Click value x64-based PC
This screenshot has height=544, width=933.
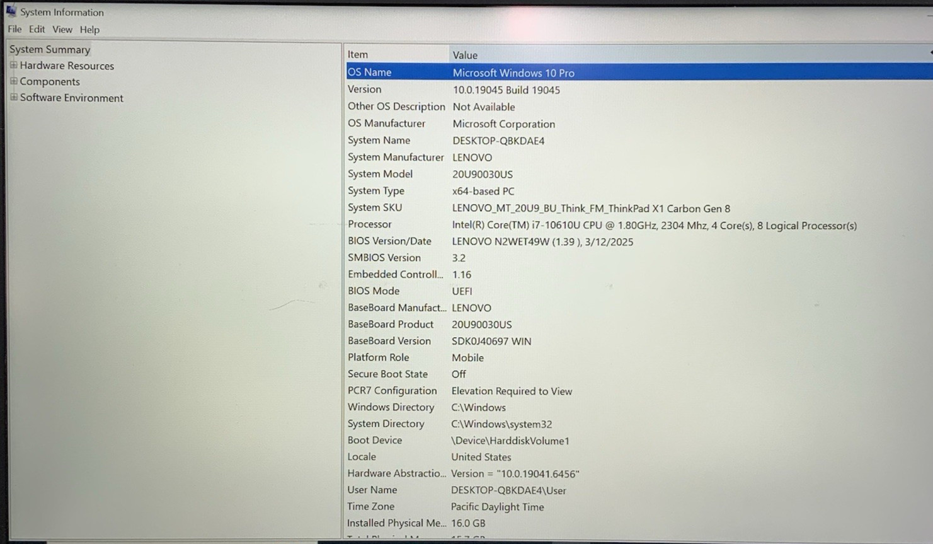click(x=483, y=192)
